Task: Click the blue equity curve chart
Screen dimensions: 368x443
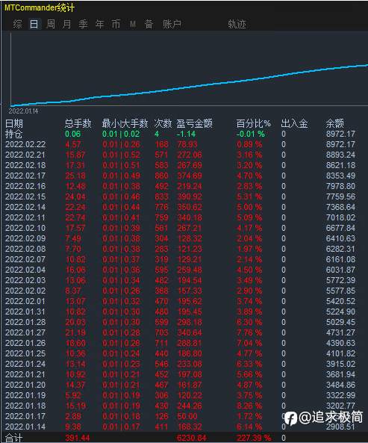Action: pyautogui.click(x=189, y=85)
